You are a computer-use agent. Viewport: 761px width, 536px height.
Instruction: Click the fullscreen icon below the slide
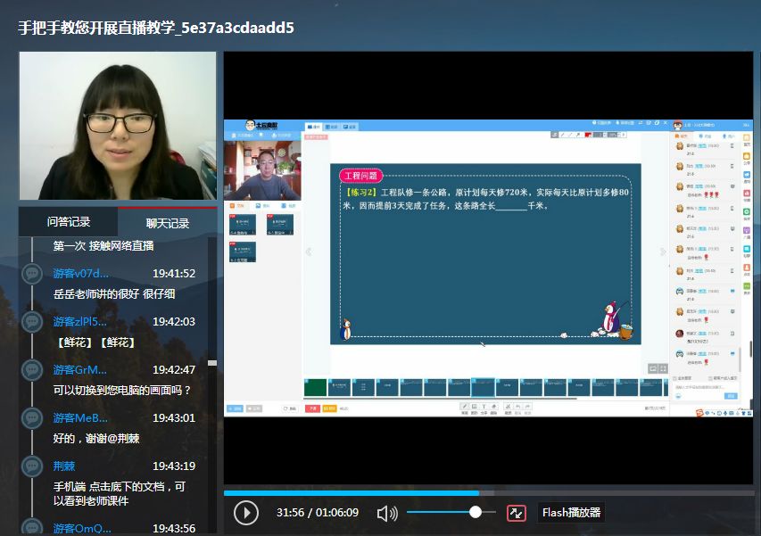663,368
